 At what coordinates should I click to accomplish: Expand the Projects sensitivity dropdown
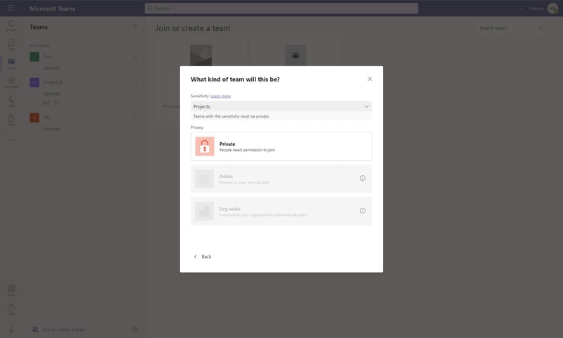tap(281, 106)
